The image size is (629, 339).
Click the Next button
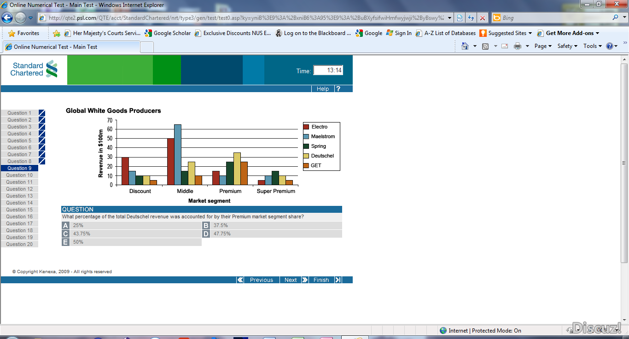click(x=291, y=280)
